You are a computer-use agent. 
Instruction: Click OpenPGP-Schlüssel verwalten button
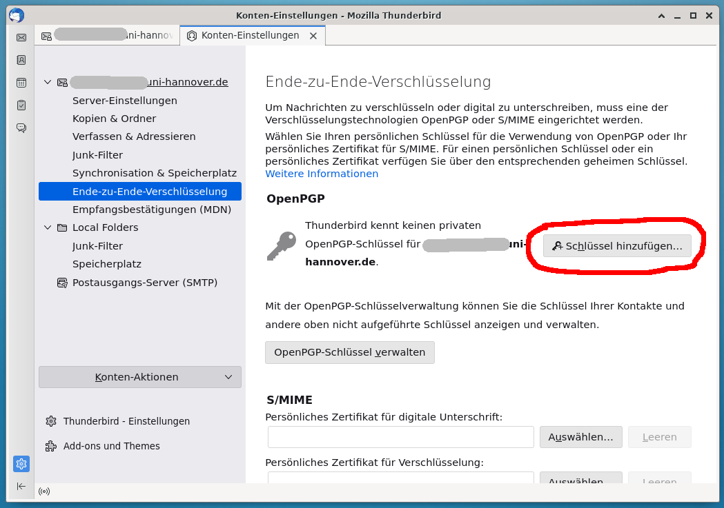pos(349,353)
